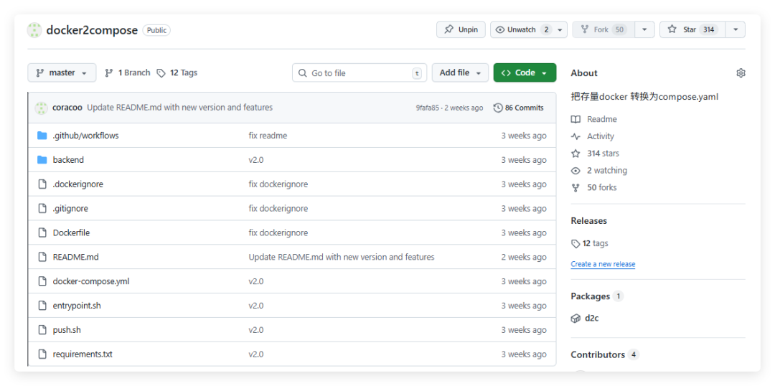
Task: Open repository About settings gear
Action: (741, 73)
